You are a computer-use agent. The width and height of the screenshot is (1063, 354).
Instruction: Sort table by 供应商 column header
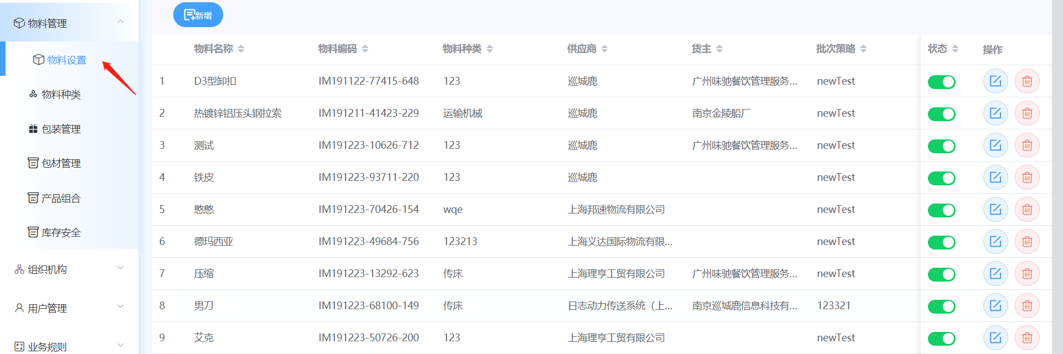click(x=587, y=49)
